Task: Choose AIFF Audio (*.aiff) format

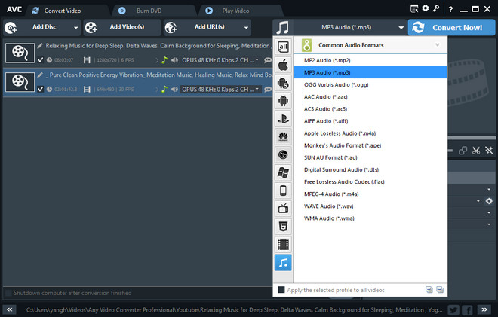Action: pos(370,121)
